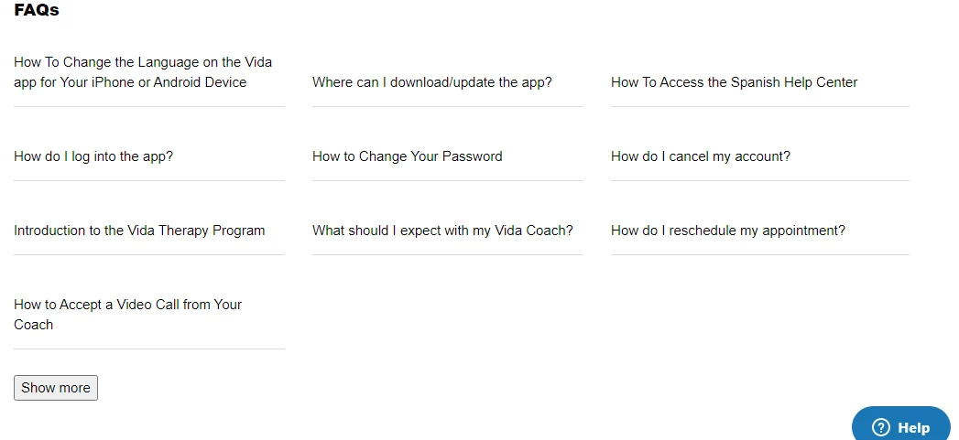The image size is (959, 440).
Task: View 'What should I expect with my Vida Coach?'
Action: click(x=442, y=231)
